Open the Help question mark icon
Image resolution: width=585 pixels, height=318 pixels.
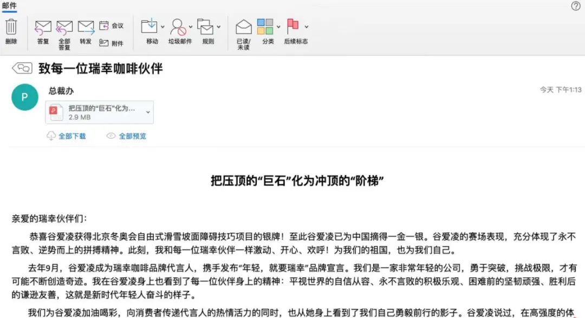click(x=576, y=5)
